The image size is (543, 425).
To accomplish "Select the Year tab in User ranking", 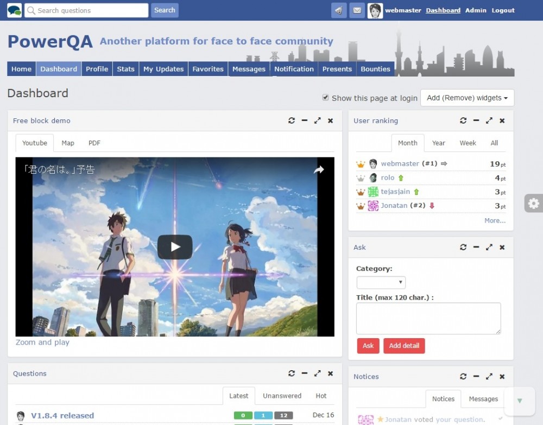I will pos(438,143).
